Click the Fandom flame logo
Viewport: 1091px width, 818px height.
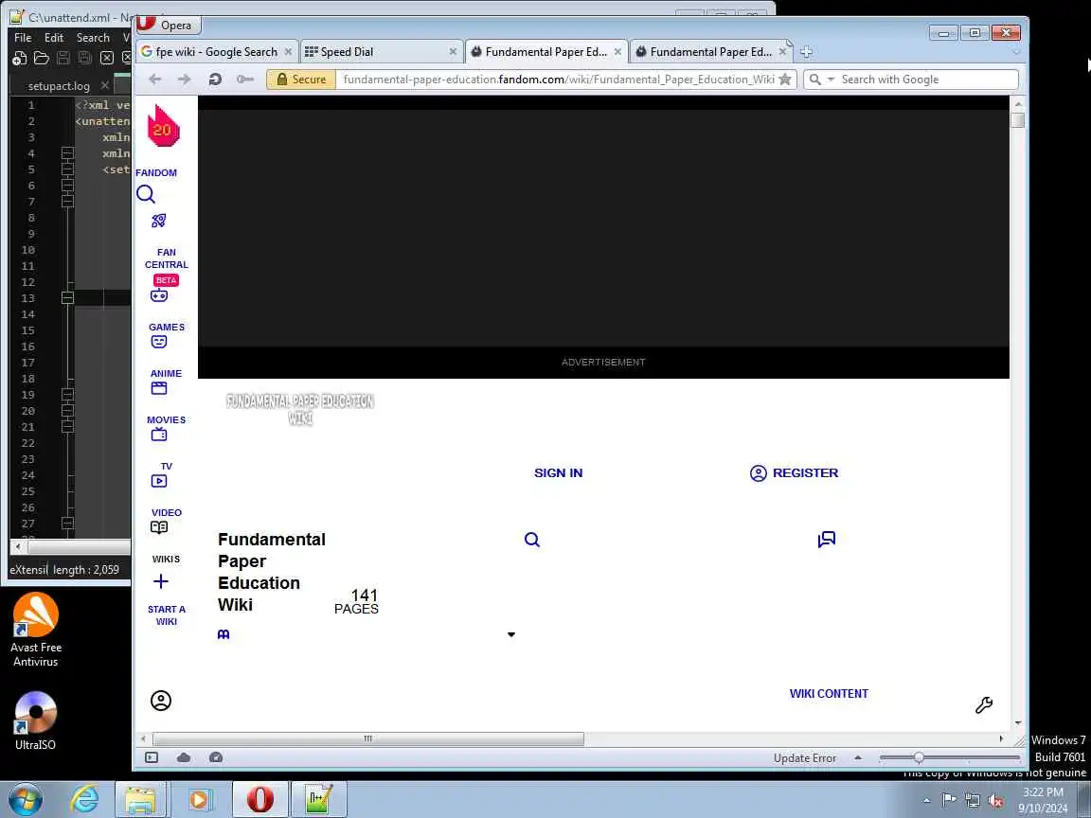coord(164,125)
